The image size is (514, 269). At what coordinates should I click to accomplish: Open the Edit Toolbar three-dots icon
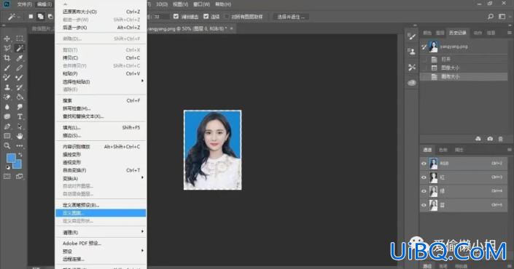coord(20,146)
